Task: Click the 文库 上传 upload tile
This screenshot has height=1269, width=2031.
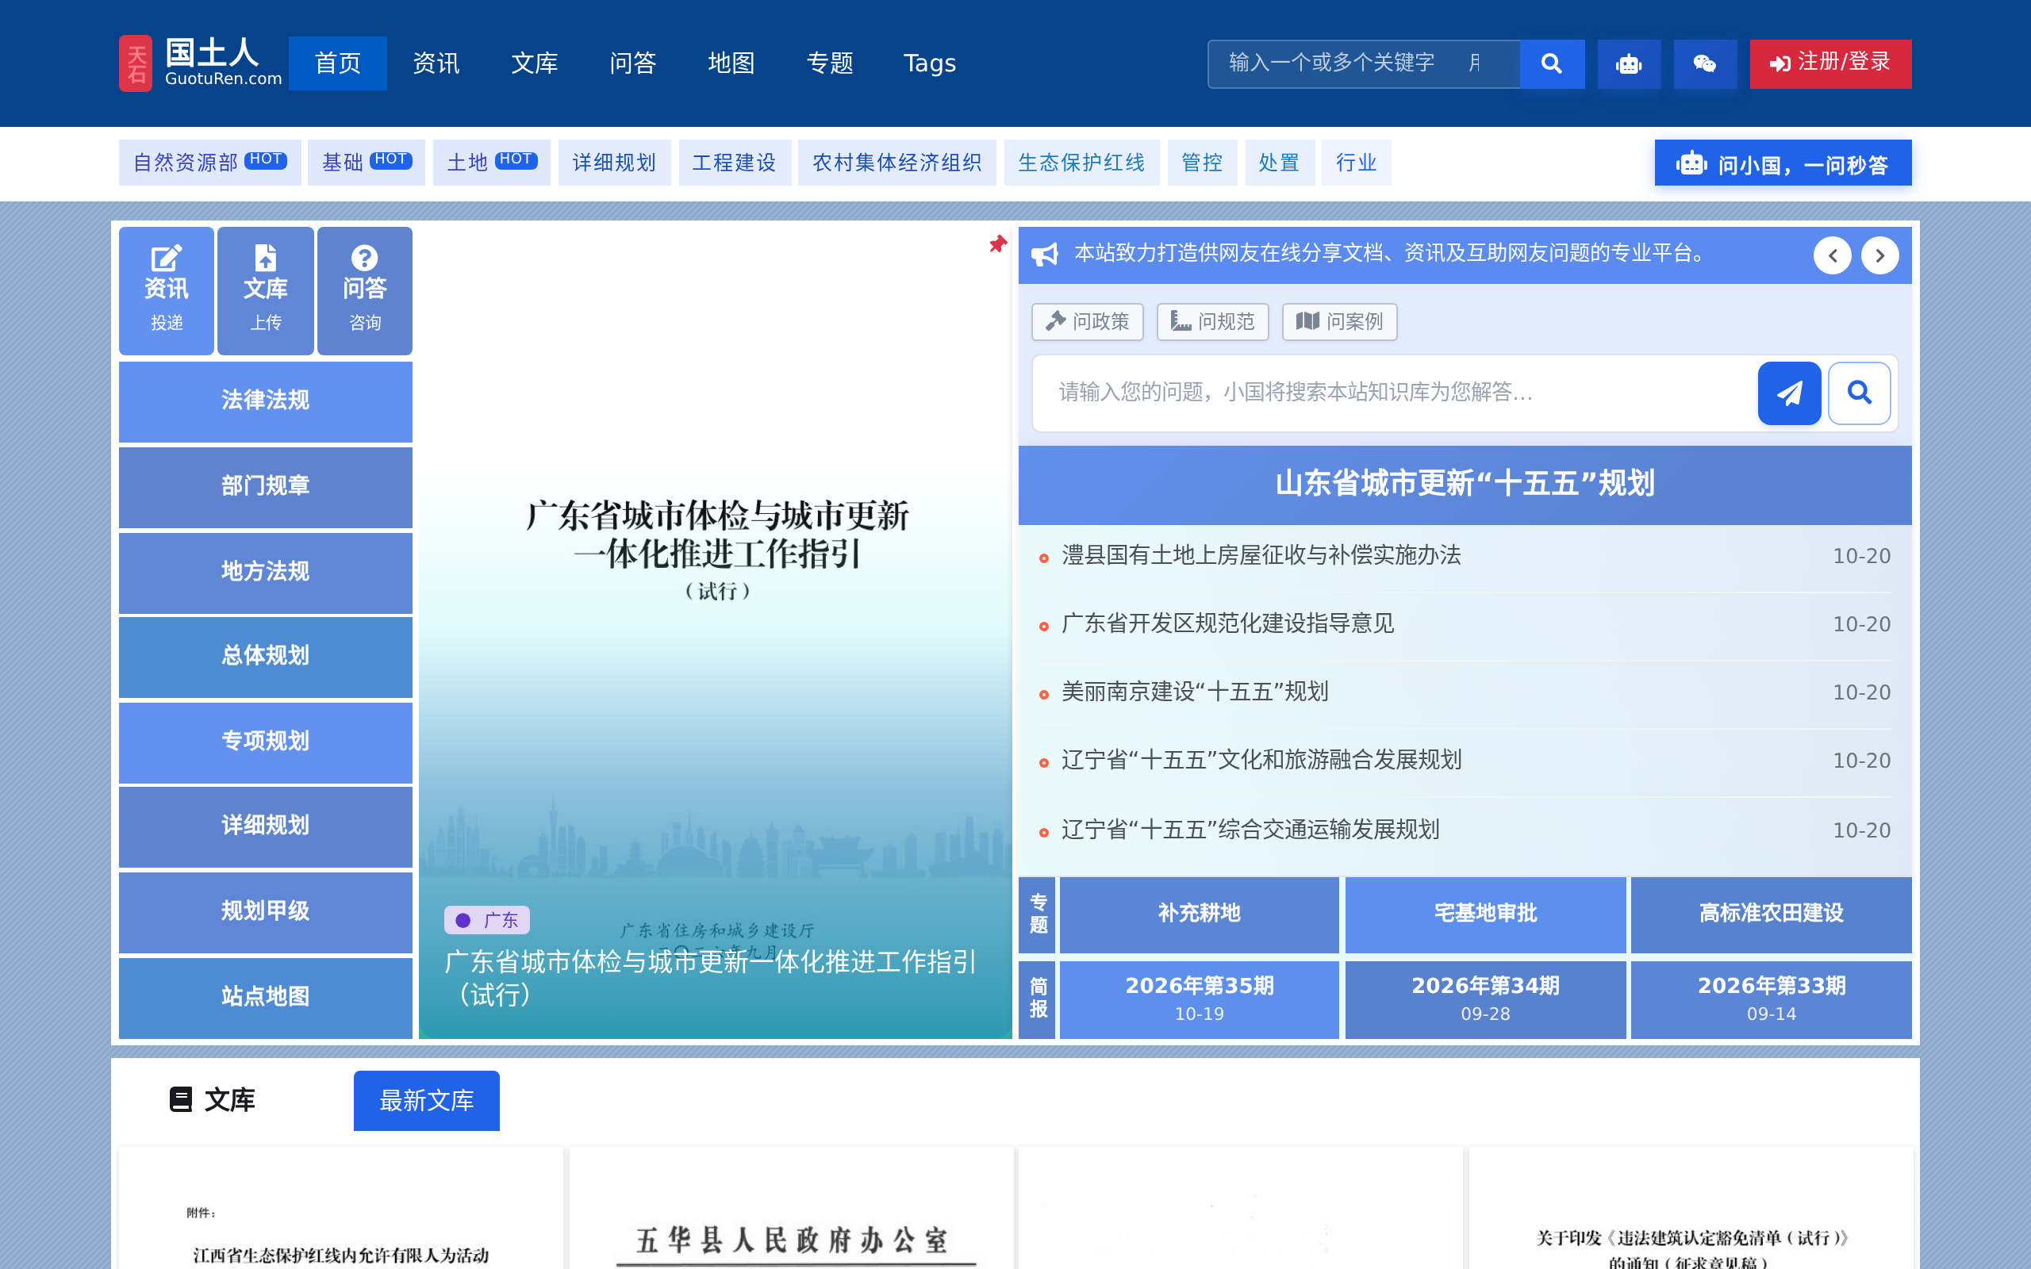Action: pyautogui.click(x=265, y=290)
